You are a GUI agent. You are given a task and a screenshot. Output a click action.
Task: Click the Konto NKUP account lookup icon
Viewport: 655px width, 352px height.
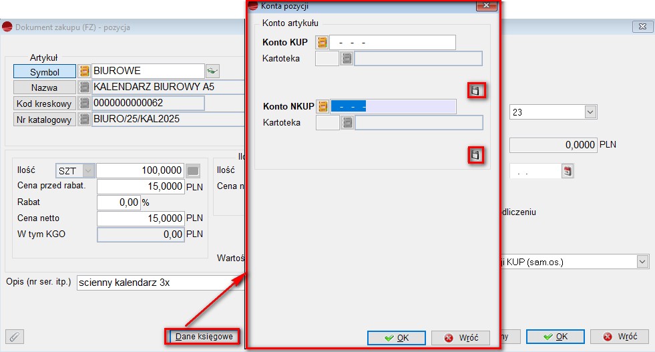coord(322,106)
